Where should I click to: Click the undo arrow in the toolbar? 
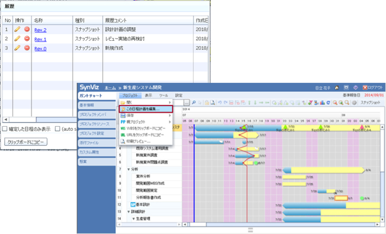click(x=220, y=102)
